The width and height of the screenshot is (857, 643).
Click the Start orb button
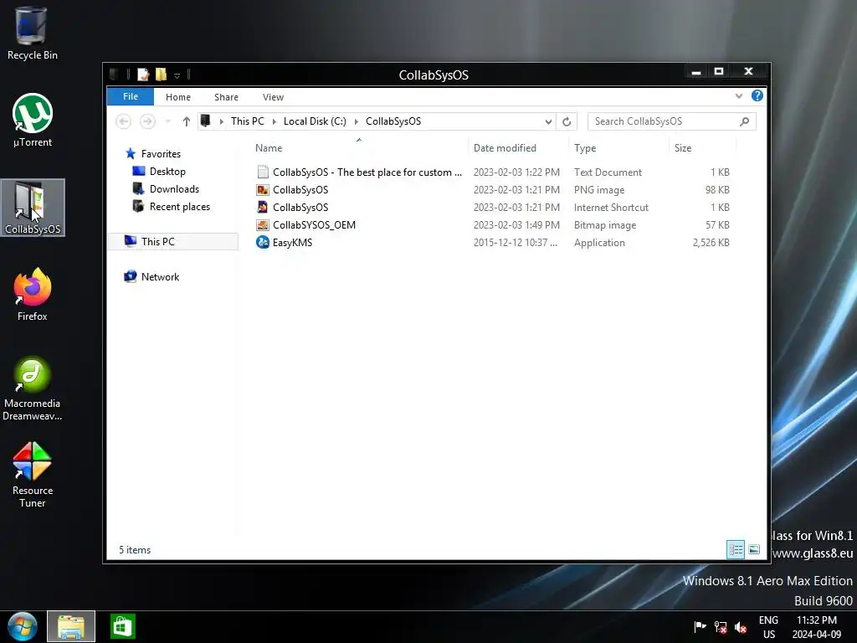click(x=22, y=626)
